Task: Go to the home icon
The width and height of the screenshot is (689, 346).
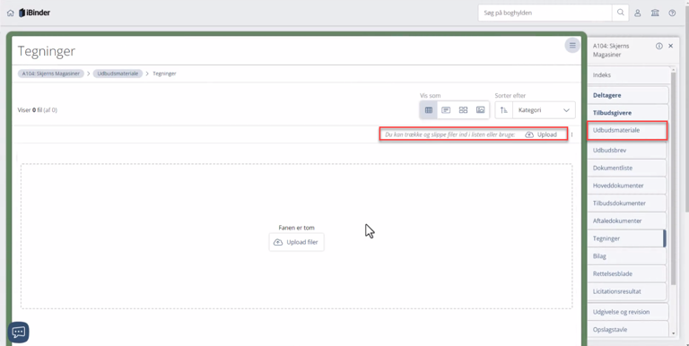Action: pos(11,13)
